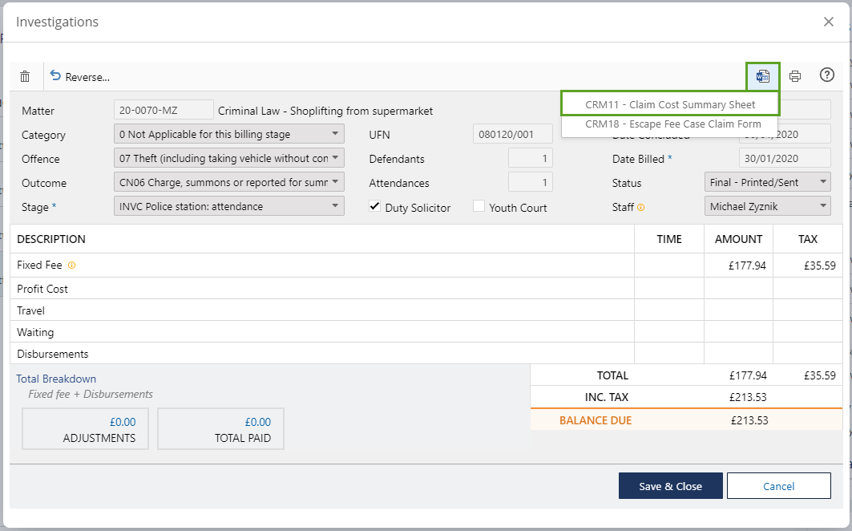Open the Offence dropdown list
Image resolution: width=852 pixels, height=531 pixels.
(229, 158)
